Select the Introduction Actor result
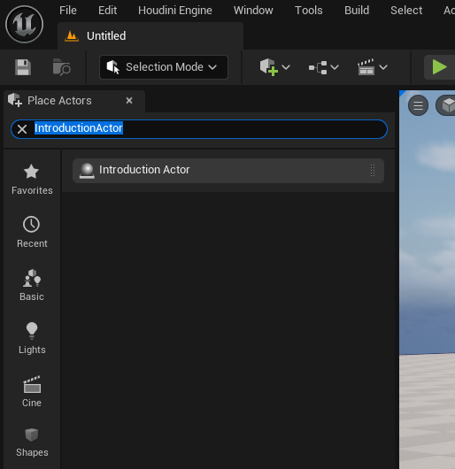The width and height of the screenshot is (455, 469). click(228, 171)
